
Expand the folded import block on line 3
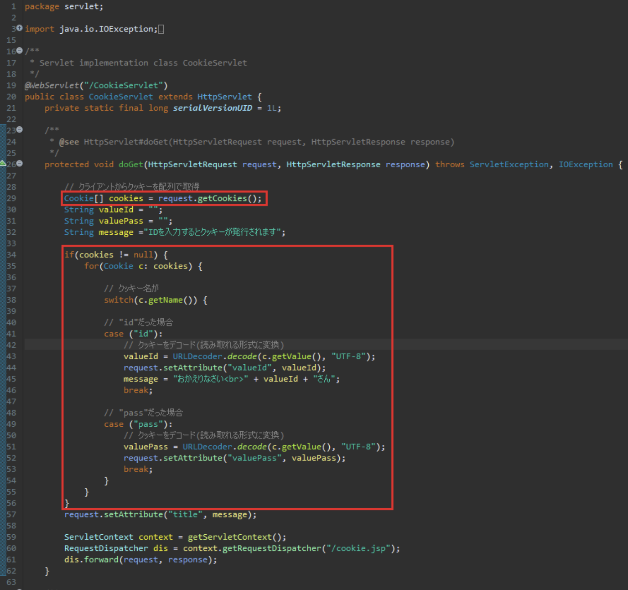(x=19, y=28)
